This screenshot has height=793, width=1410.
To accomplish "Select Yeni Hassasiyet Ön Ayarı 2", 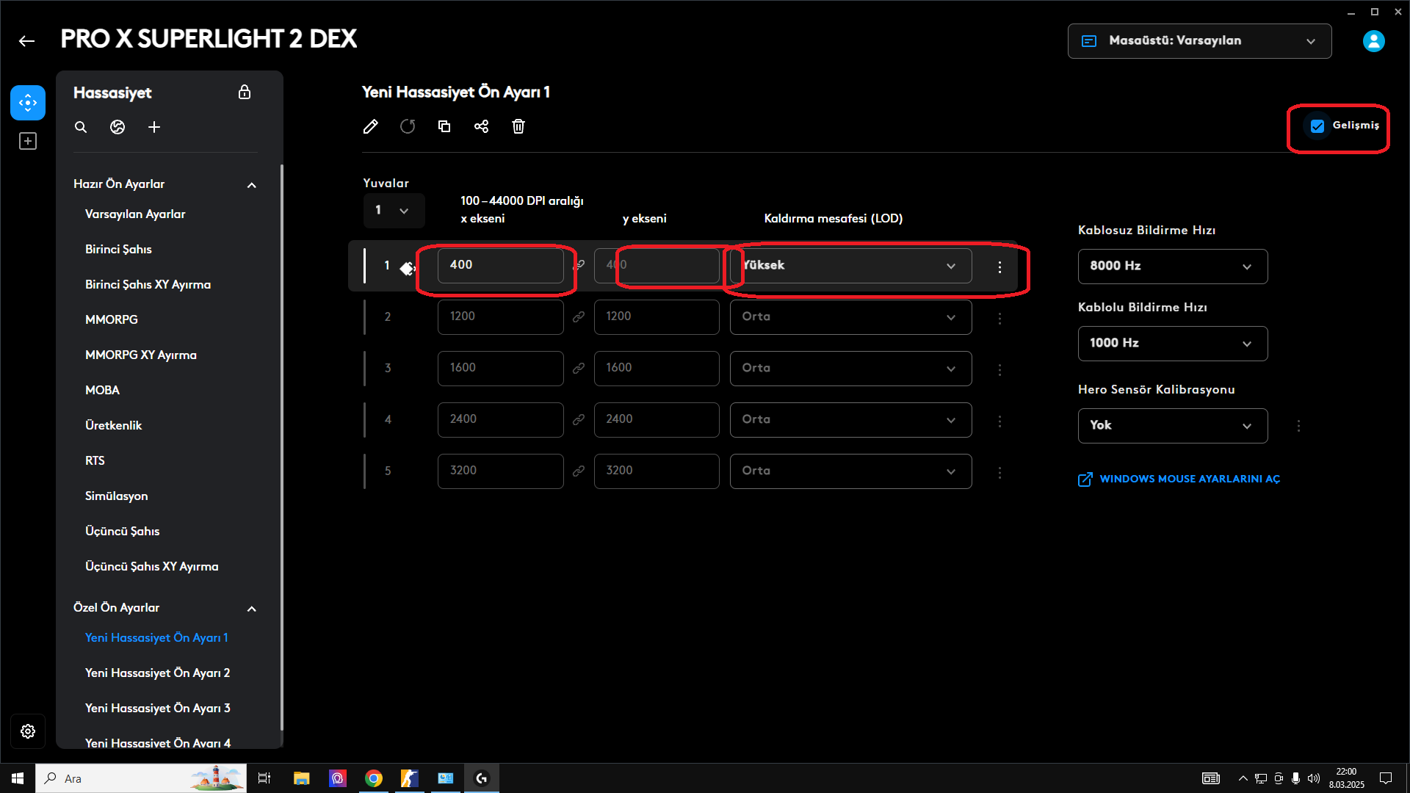I will (157, 673).
